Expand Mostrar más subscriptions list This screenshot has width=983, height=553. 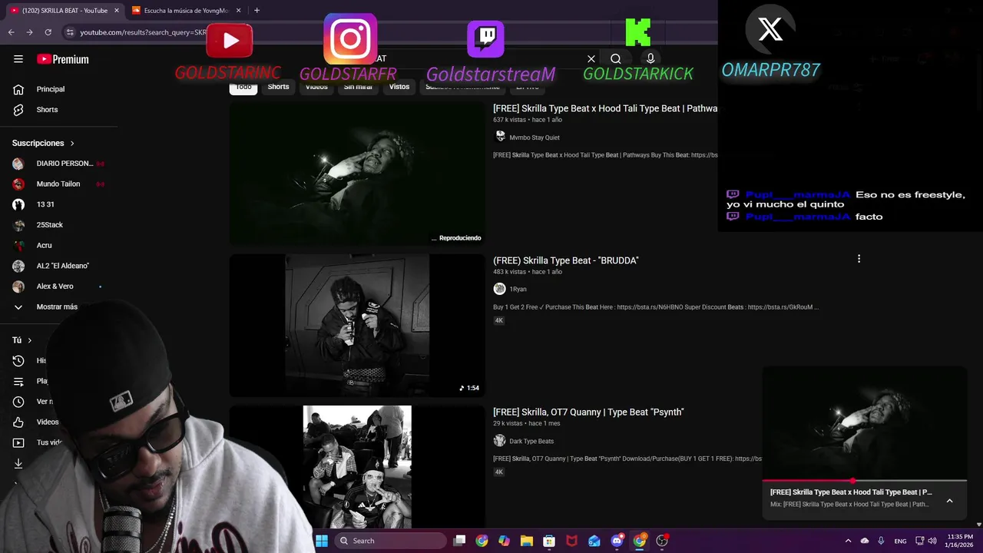pos(46,306)
